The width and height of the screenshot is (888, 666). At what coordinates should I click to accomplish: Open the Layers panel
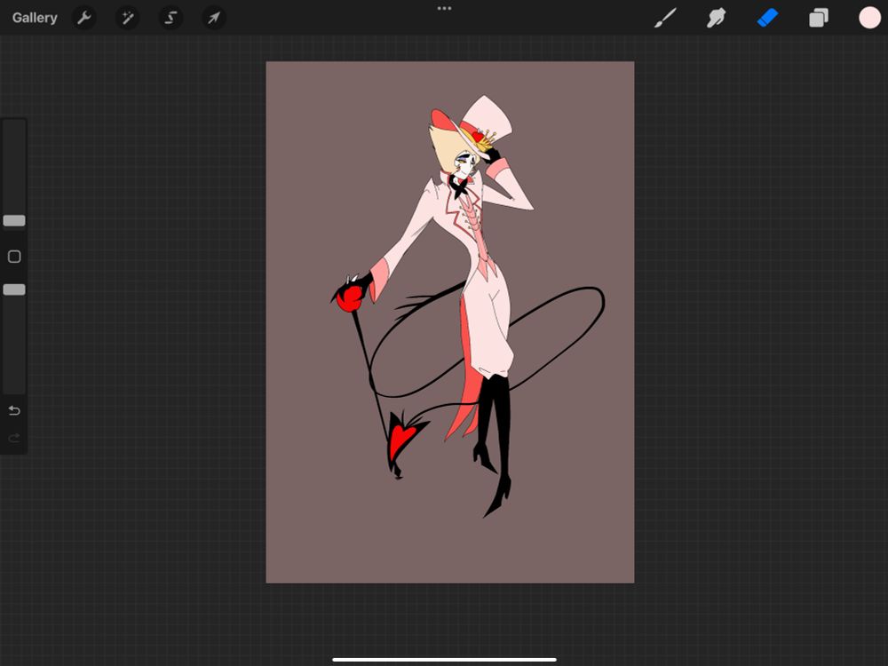tap(819, 18)
